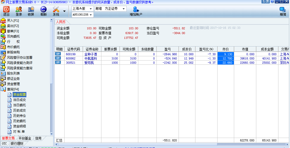Open 卖出[F2] sell in sidebar
This screenshot has width=290, height=148.
click(x=13, y=26)
